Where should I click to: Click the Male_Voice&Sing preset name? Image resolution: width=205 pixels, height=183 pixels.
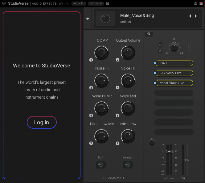pyautogui.click(x=137, y=15)
